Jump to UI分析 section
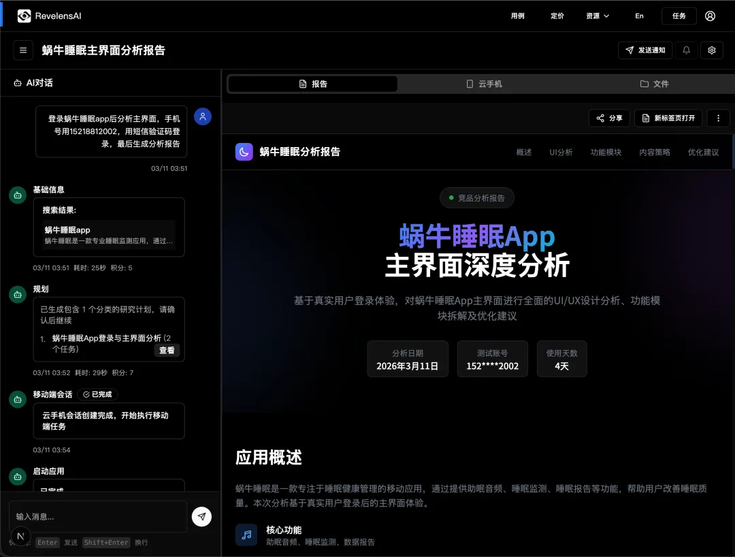 click(x=561, y=153)
